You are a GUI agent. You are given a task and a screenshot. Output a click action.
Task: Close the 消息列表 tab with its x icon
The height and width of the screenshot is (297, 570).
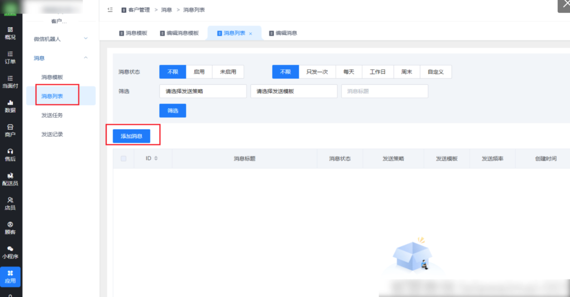250,33
